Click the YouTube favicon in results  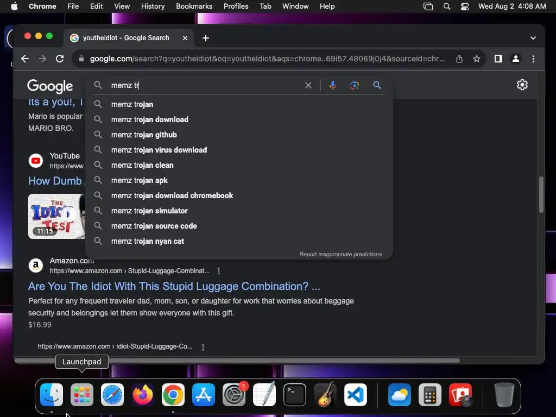[x=36, y=161]
